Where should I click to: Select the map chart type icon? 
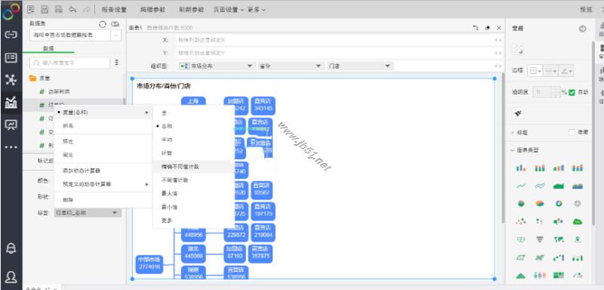coord(559,239)
